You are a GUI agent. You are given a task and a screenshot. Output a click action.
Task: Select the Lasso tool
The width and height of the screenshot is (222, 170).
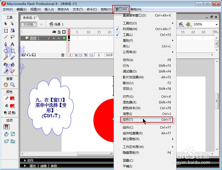click(13, 37)
